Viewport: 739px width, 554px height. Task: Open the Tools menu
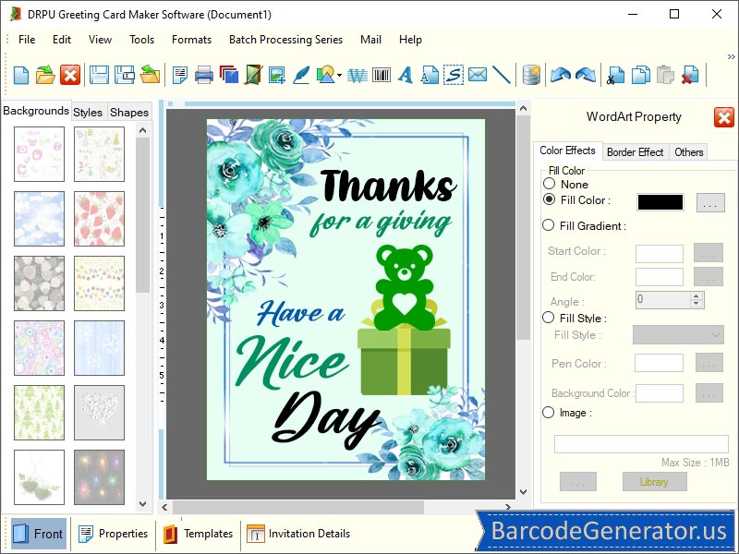click(x=142, y=40)
